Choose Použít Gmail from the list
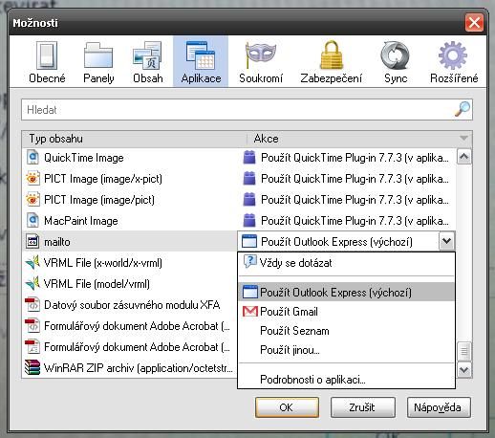The height and width of the screenshot is (438, 495). [346, 312]
